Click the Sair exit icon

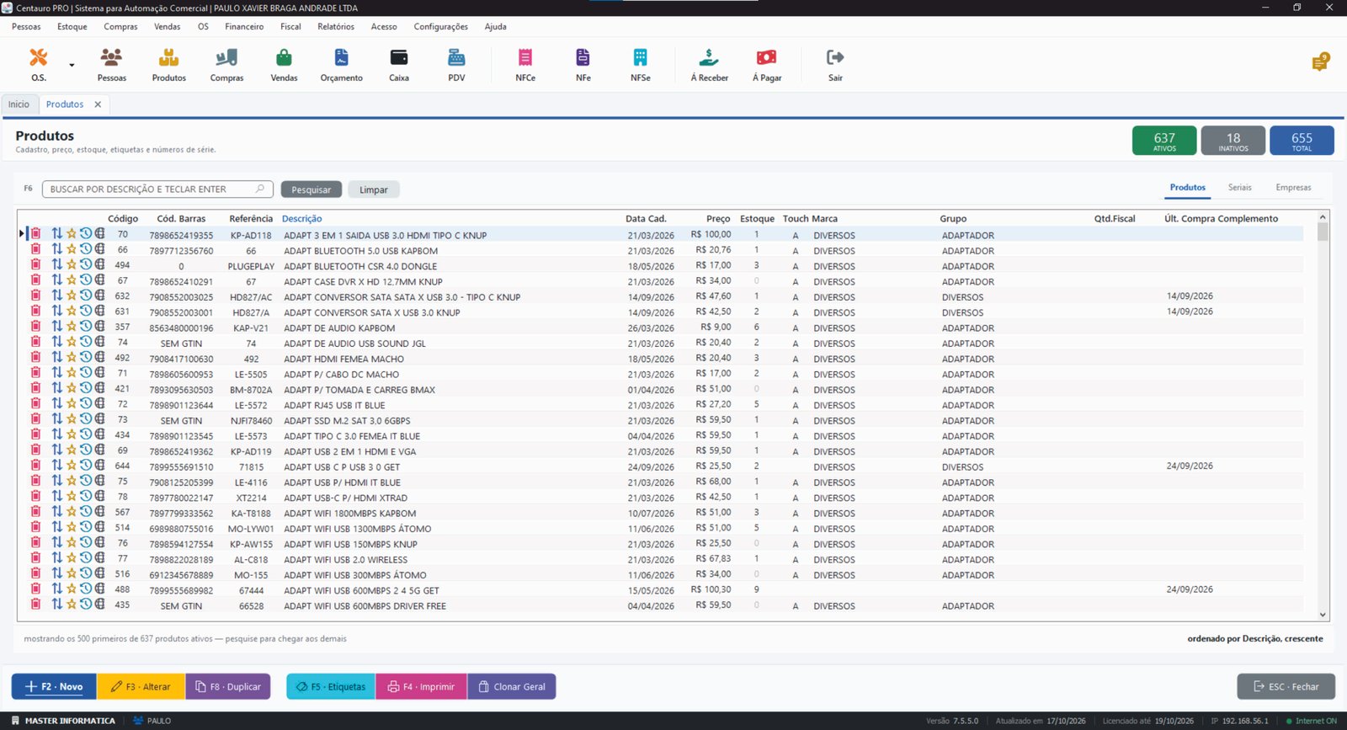[x=835, y=65]
